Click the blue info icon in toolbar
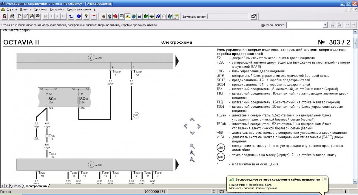 pyautogui.click(x=79, y=16)
